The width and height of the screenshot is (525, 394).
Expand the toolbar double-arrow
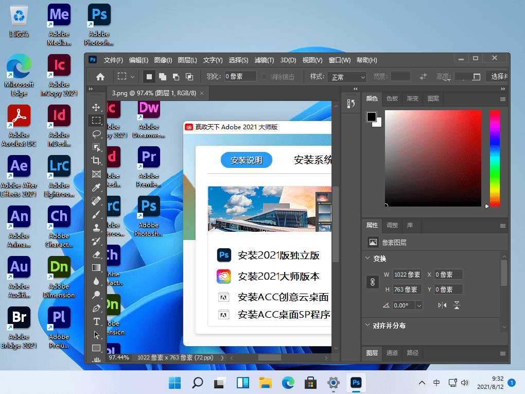tap(91, 89)
